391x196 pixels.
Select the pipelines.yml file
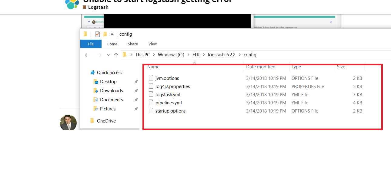[169, 103]
